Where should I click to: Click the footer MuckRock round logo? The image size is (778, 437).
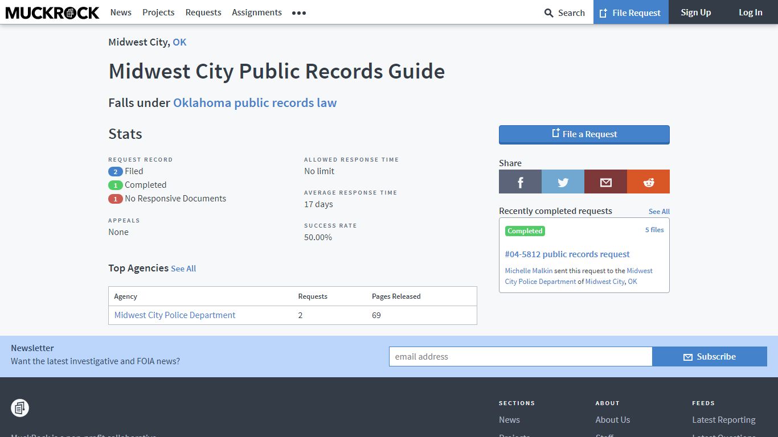[x=20, y=408]
